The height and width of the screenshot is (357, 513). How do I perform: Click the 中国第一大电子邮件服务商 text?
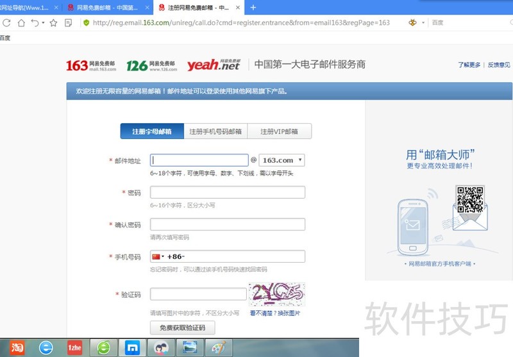[310, 64]
